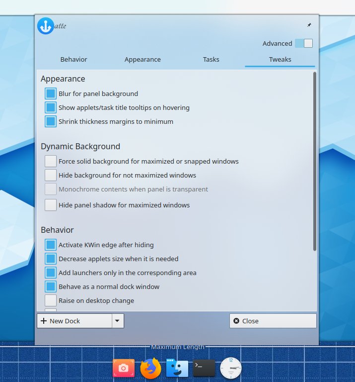Click the Advanced label text
This screenshot has width=355, height=382.
click(x=277, y=43)
